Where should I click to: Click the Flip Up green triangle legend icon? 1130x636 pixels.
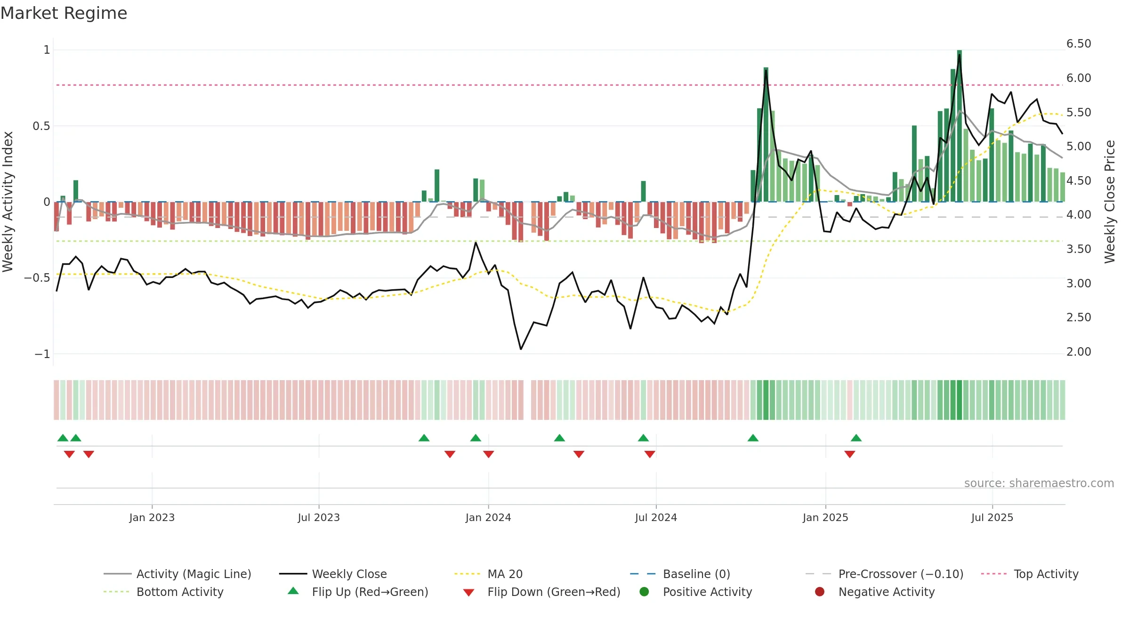click(x=293, y=591)
